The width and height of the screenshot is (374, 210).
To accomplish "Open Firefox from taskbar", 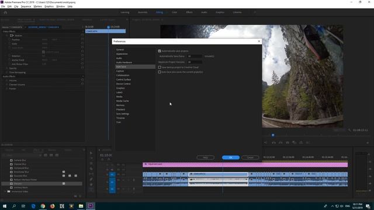I will [x=52, y=206].
